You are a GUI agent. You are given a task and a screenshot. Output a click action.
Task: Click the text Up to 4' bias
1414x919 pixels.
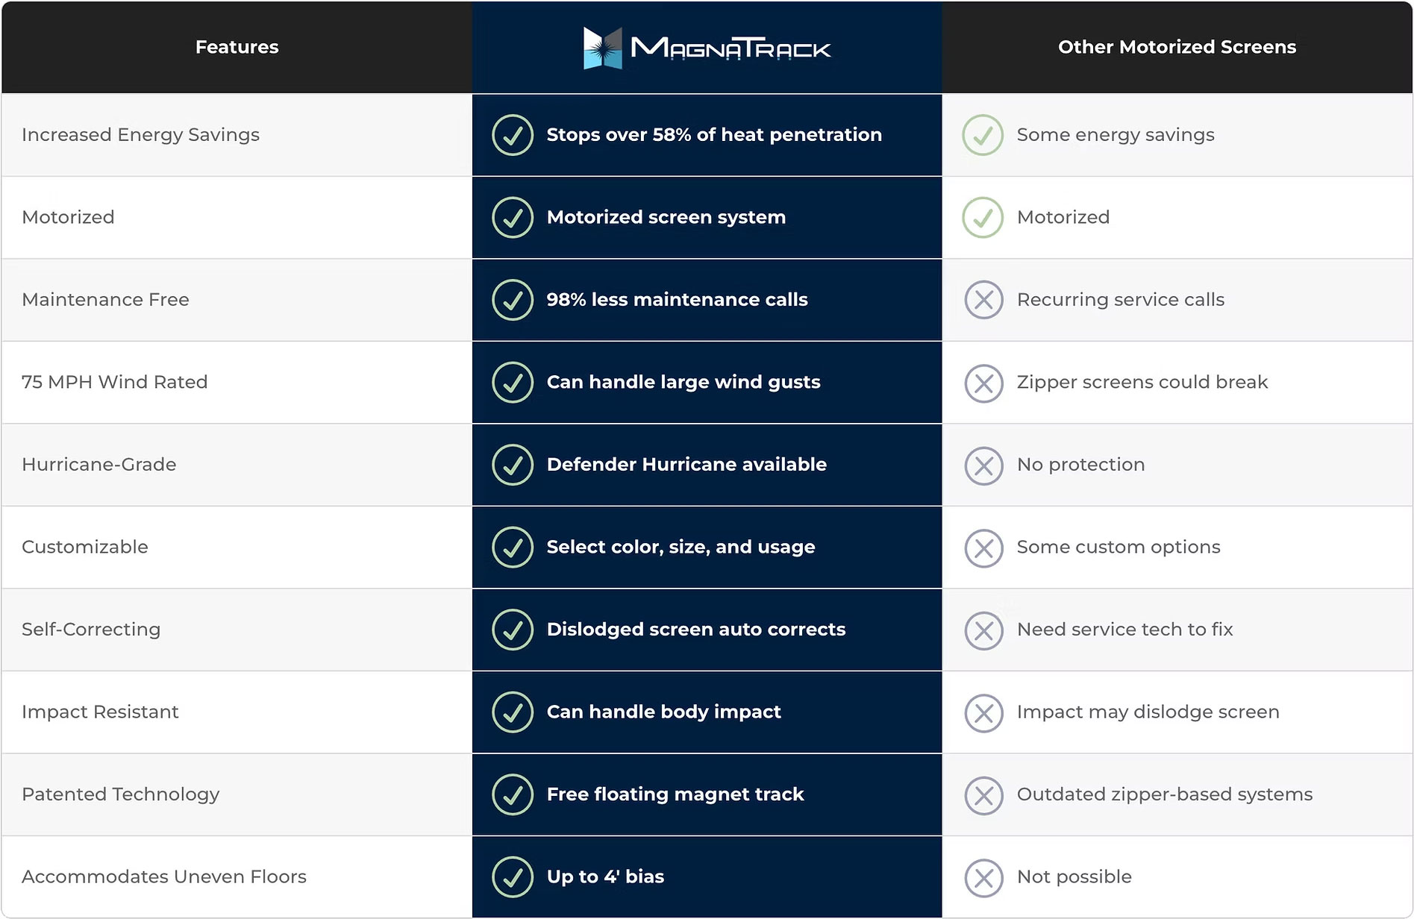(605, 876)
